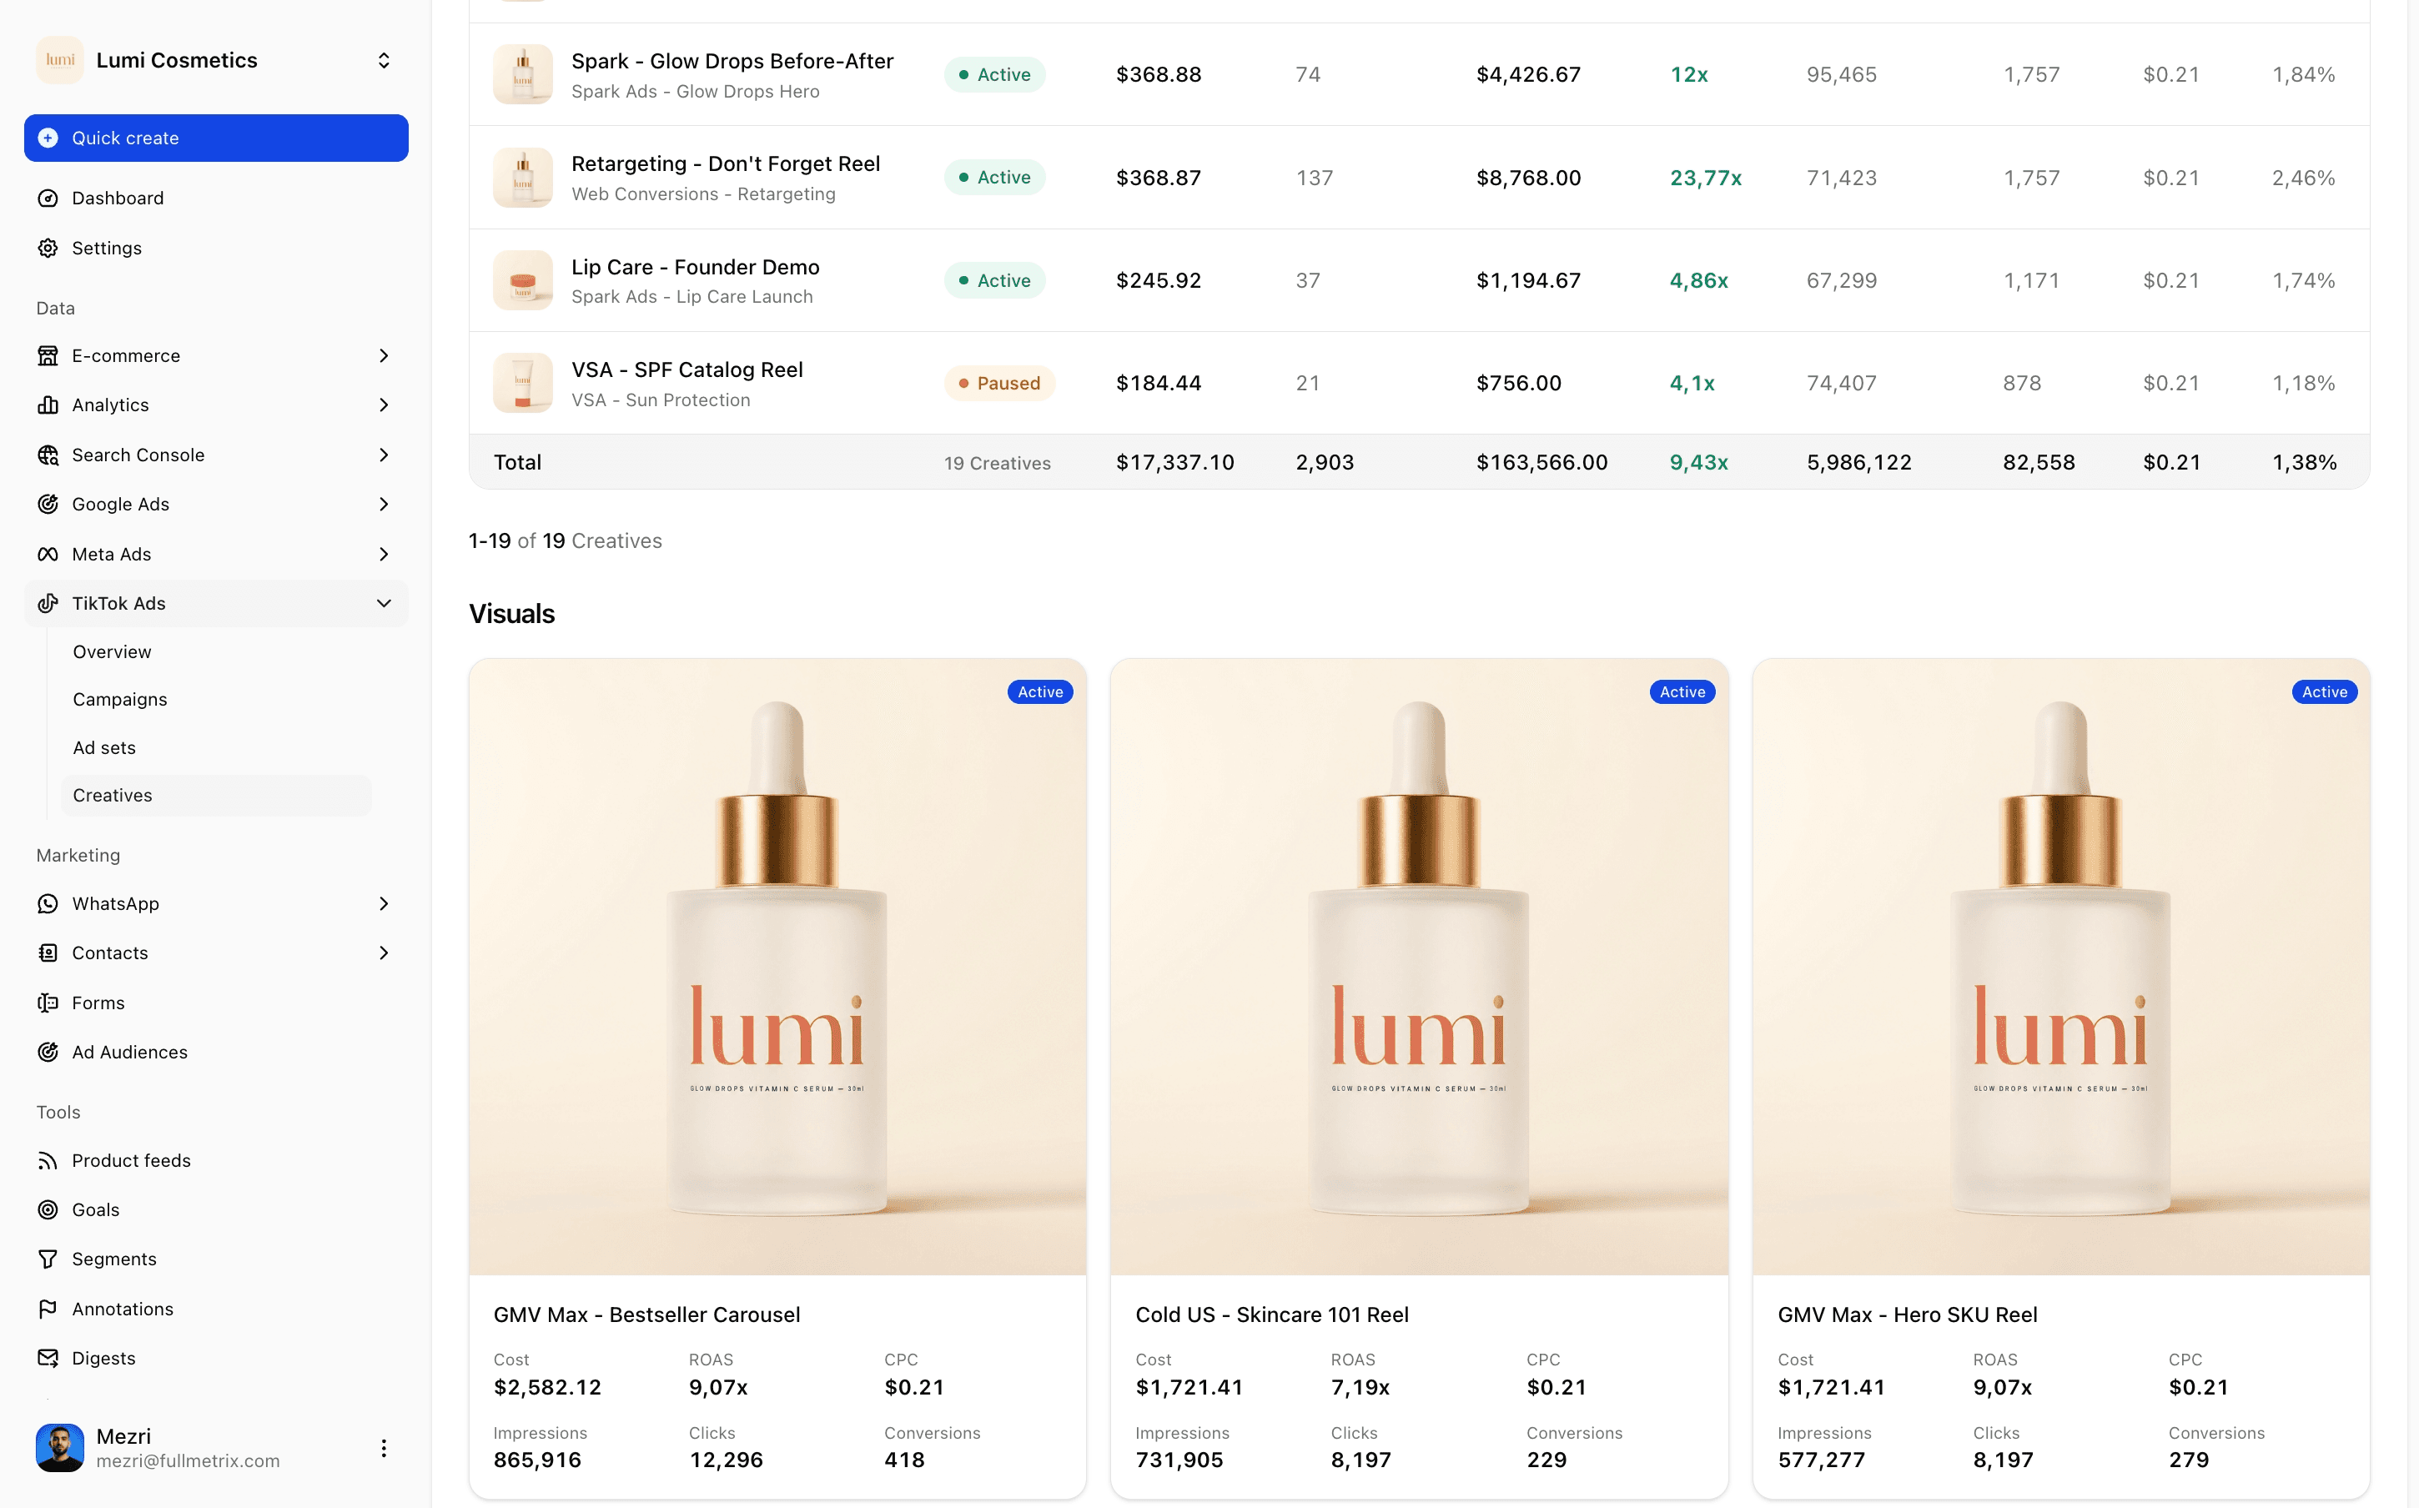Click Active badge on Hero SKU Reel card

click(2324, 692)
